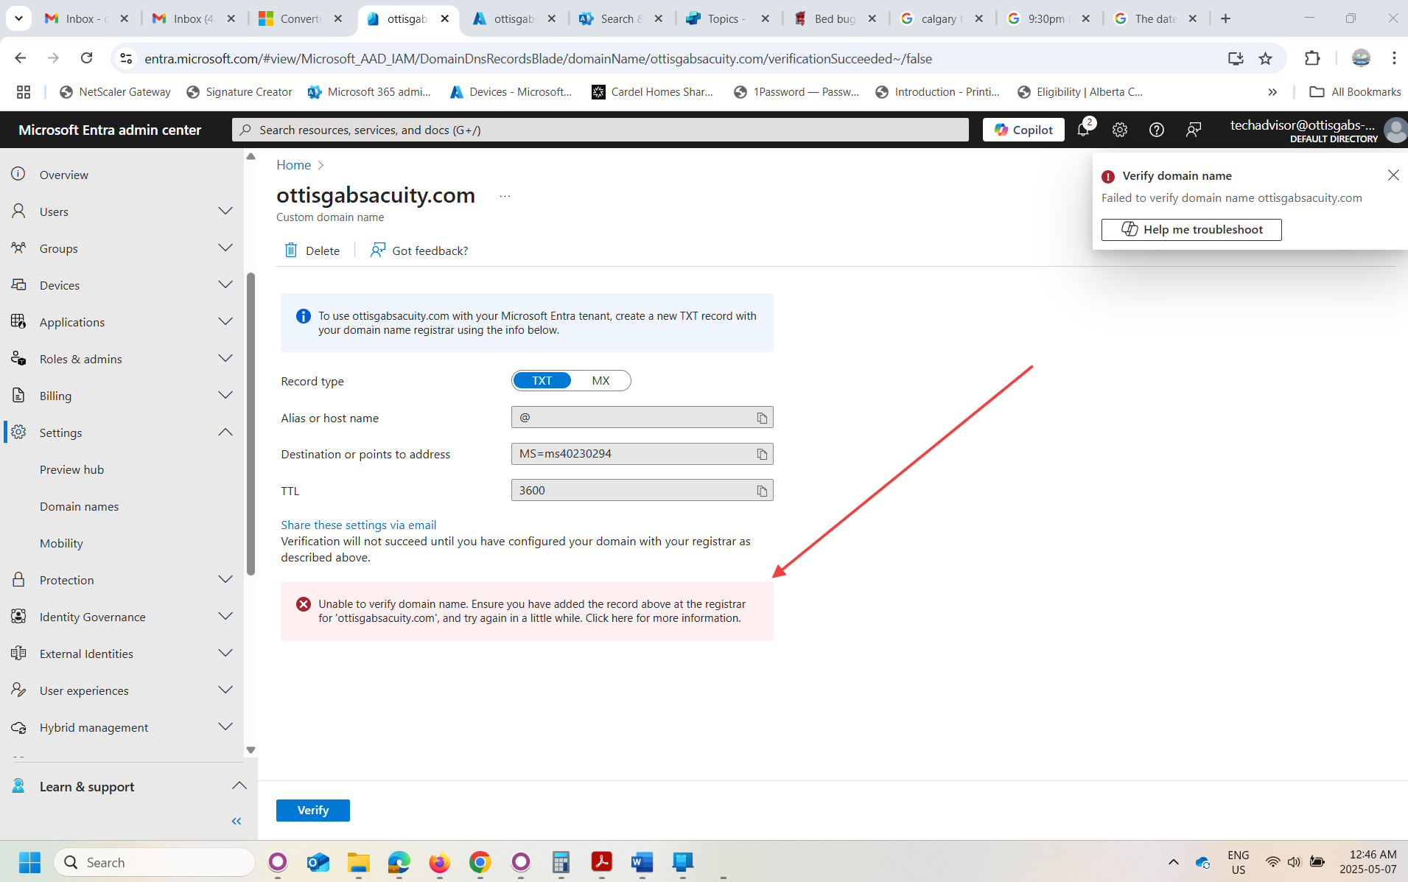
Task: Expand the Protection menu section
Action: [x=225, y=580]
